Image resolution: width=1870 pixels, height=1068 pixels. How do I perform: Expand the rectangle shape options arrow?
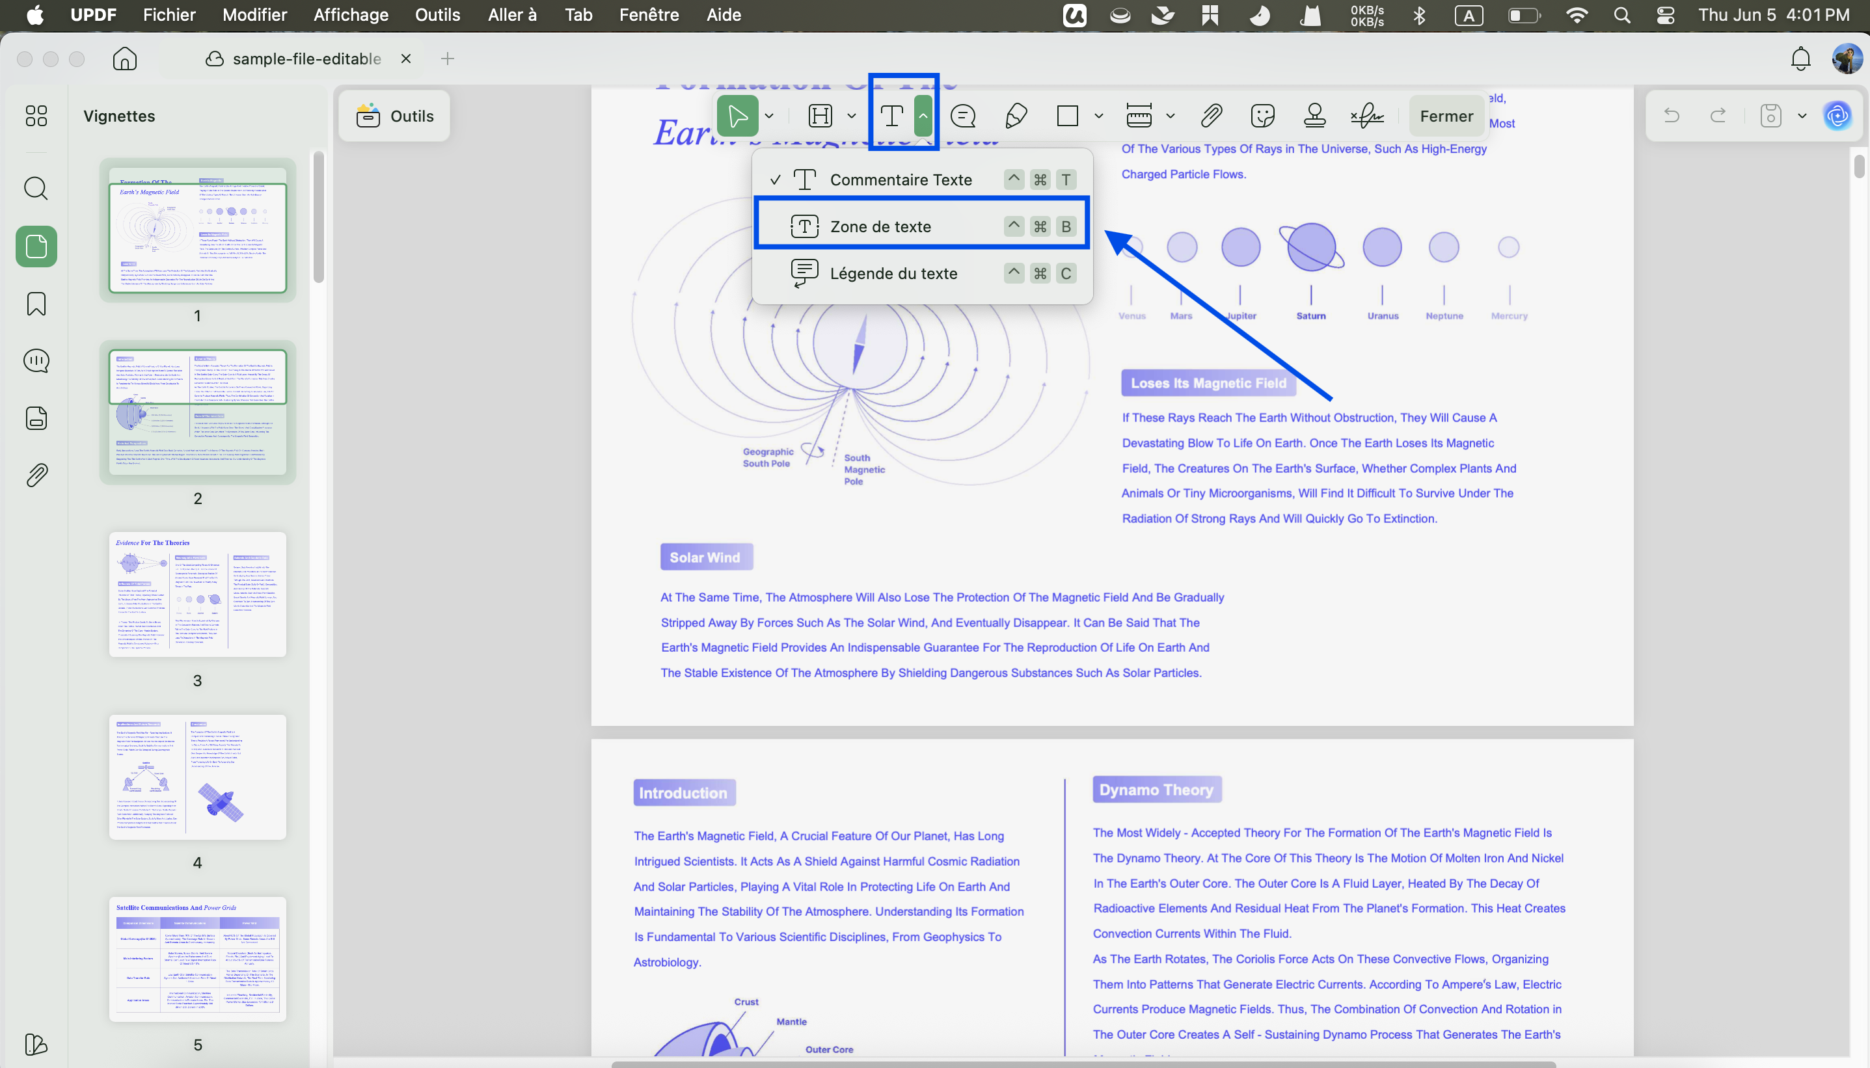coord(1098,116)
